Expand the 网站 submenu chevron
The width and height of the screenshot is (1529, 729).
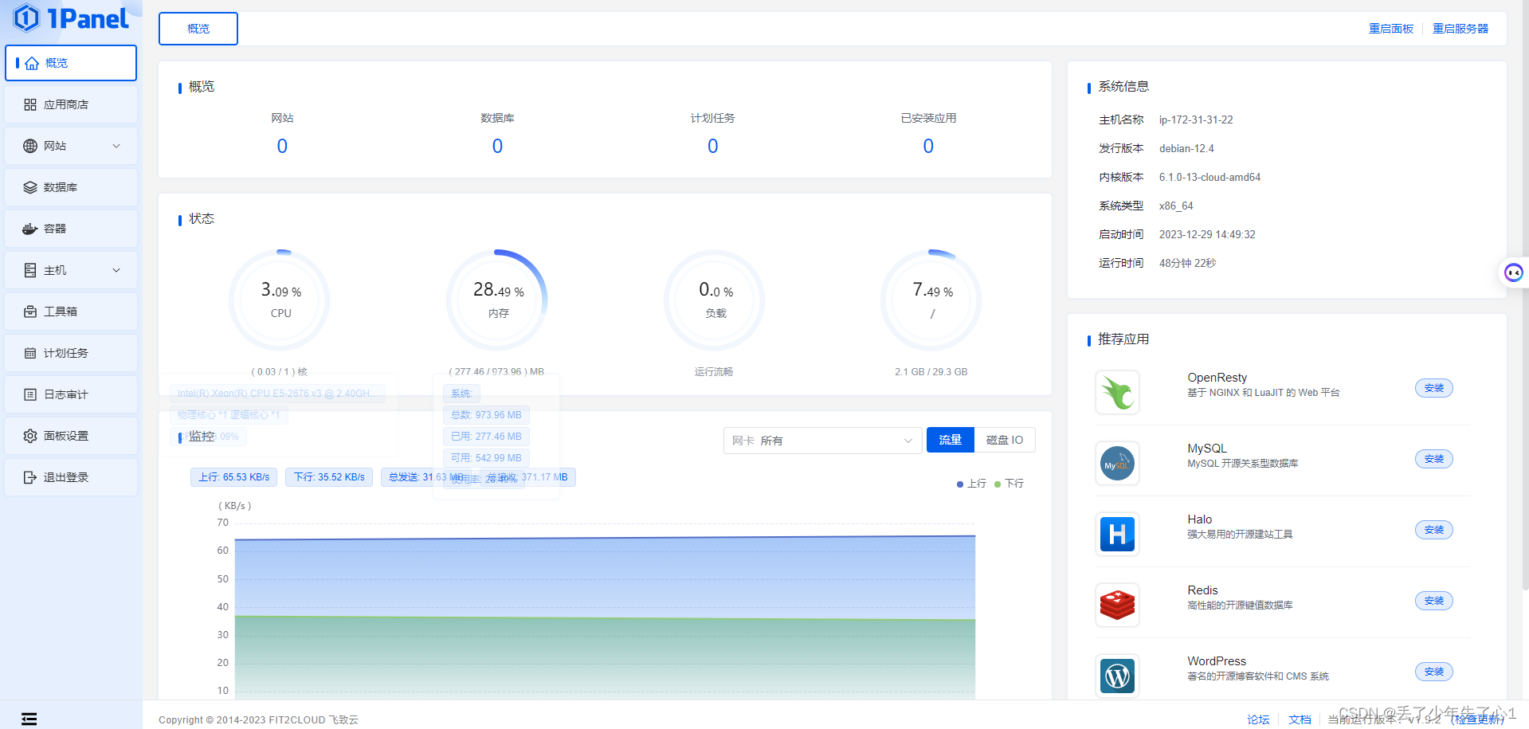click(x=116, y=147)
